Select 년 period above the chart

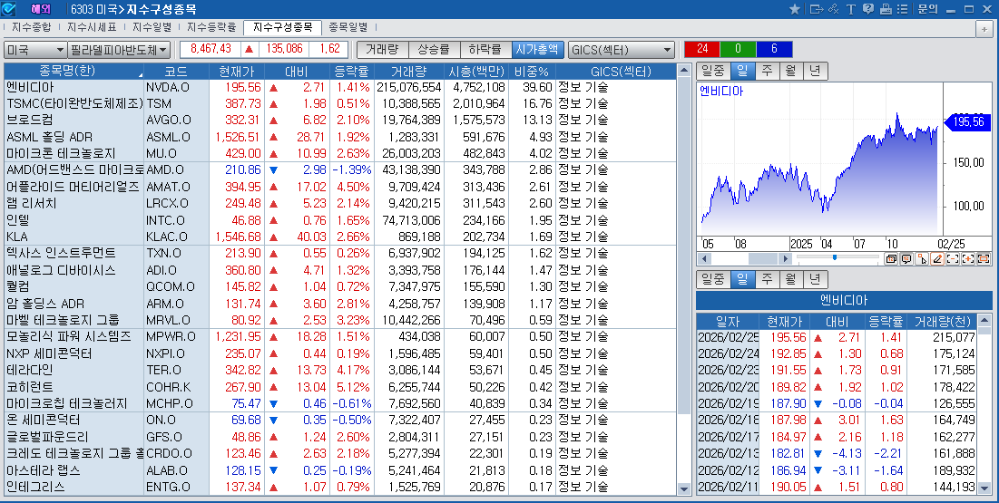pyautogui.click(x=815, y=71)
